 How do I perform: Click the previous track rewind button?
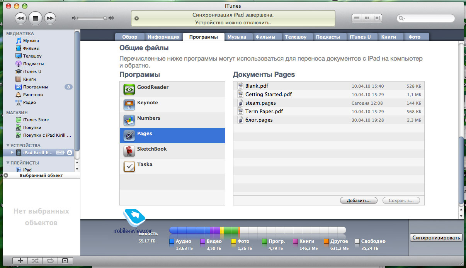coord(21,18)
